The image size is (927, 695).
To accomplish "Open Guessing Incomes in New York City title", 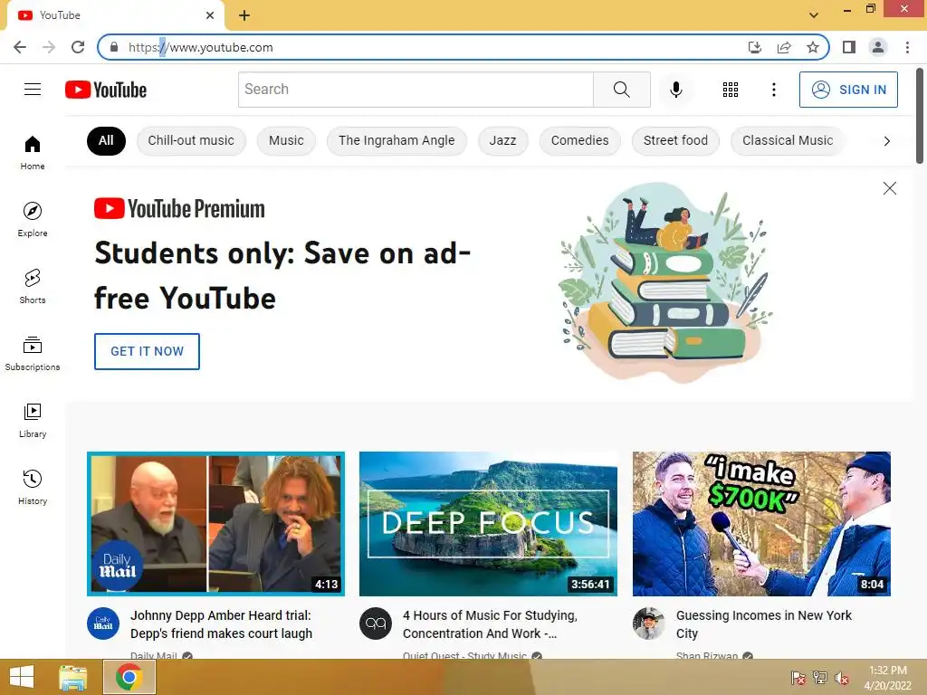I will (x=764, y=624).
